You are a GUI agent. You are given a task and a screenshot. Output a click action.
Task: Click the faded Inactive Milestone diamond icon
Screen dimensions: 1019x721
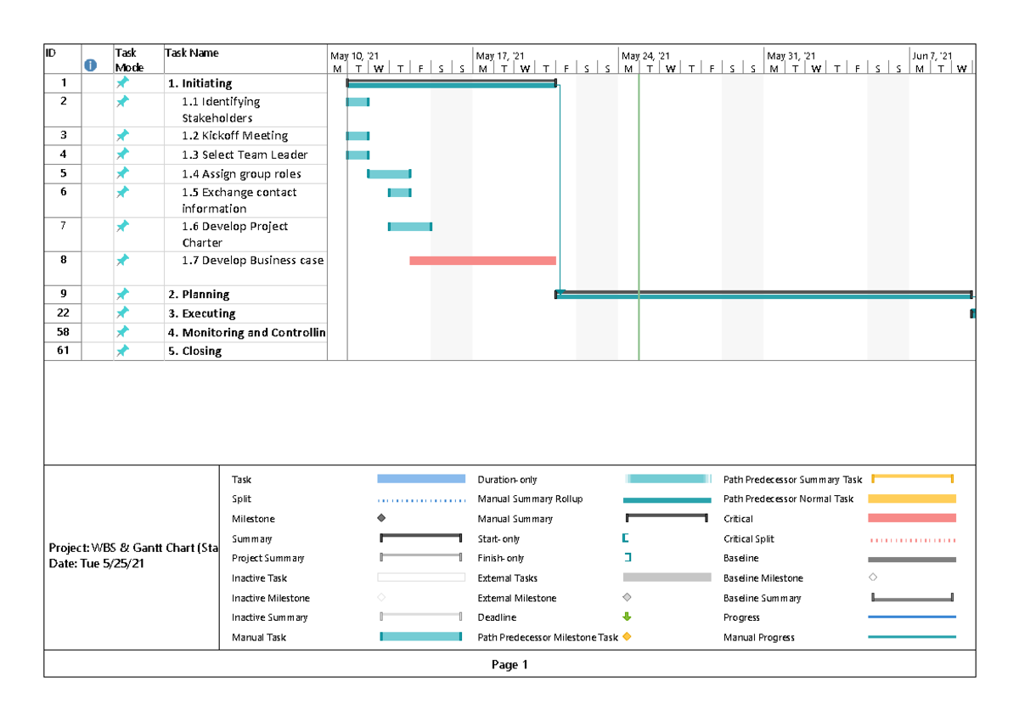[380, 598]
